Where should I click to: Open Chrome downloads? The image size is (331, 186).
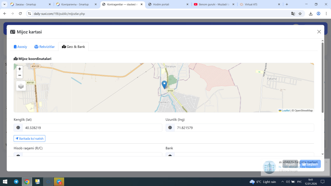(311, 14)
